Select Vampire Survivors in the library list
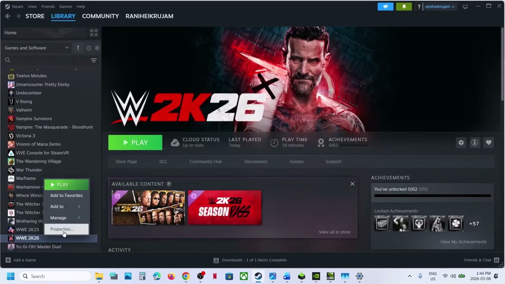This screenshot has width=505, height=284. [34, 118]
